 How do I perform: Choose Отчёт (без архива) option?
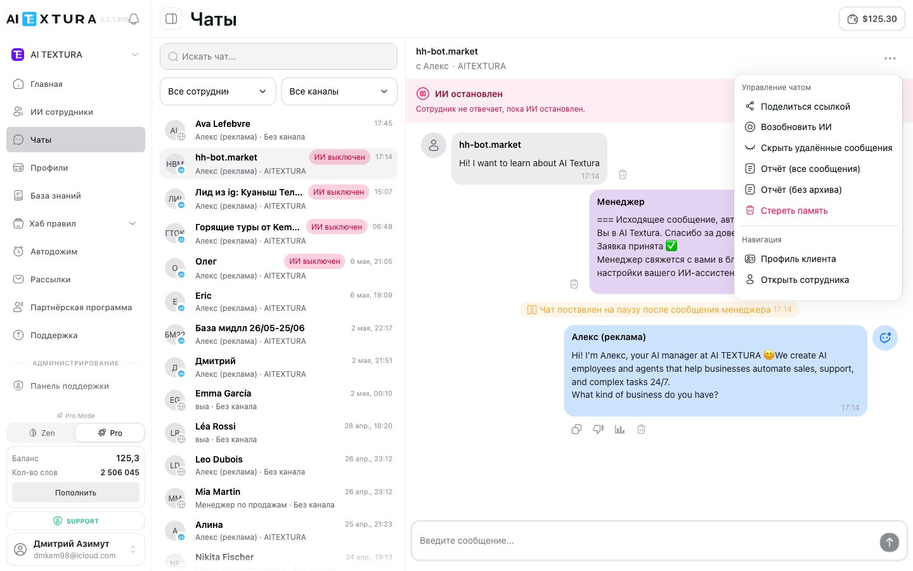tap(818, 190)
